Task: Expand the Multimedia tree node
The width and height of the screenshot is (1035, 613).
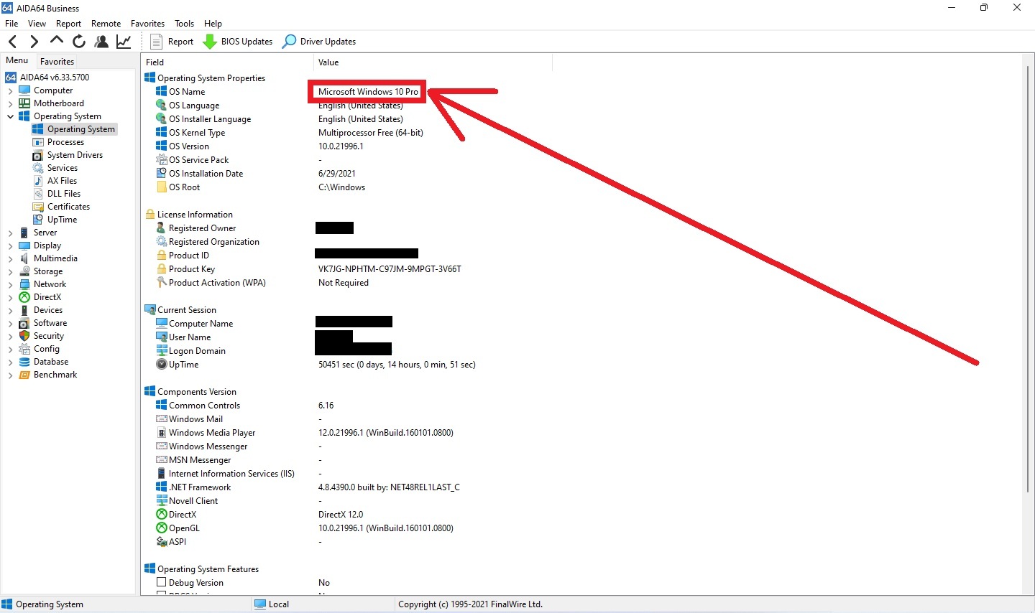Action: [10, 259]
